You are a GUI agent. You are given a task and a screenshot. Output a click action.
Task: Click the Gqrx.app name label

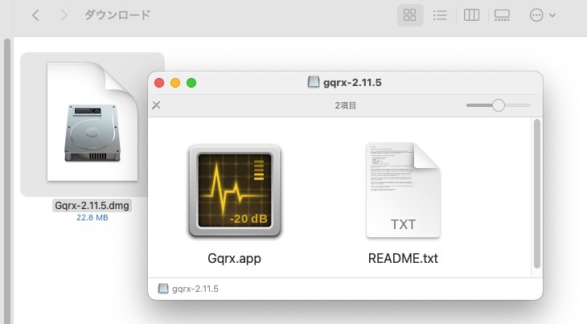point(234,258)
